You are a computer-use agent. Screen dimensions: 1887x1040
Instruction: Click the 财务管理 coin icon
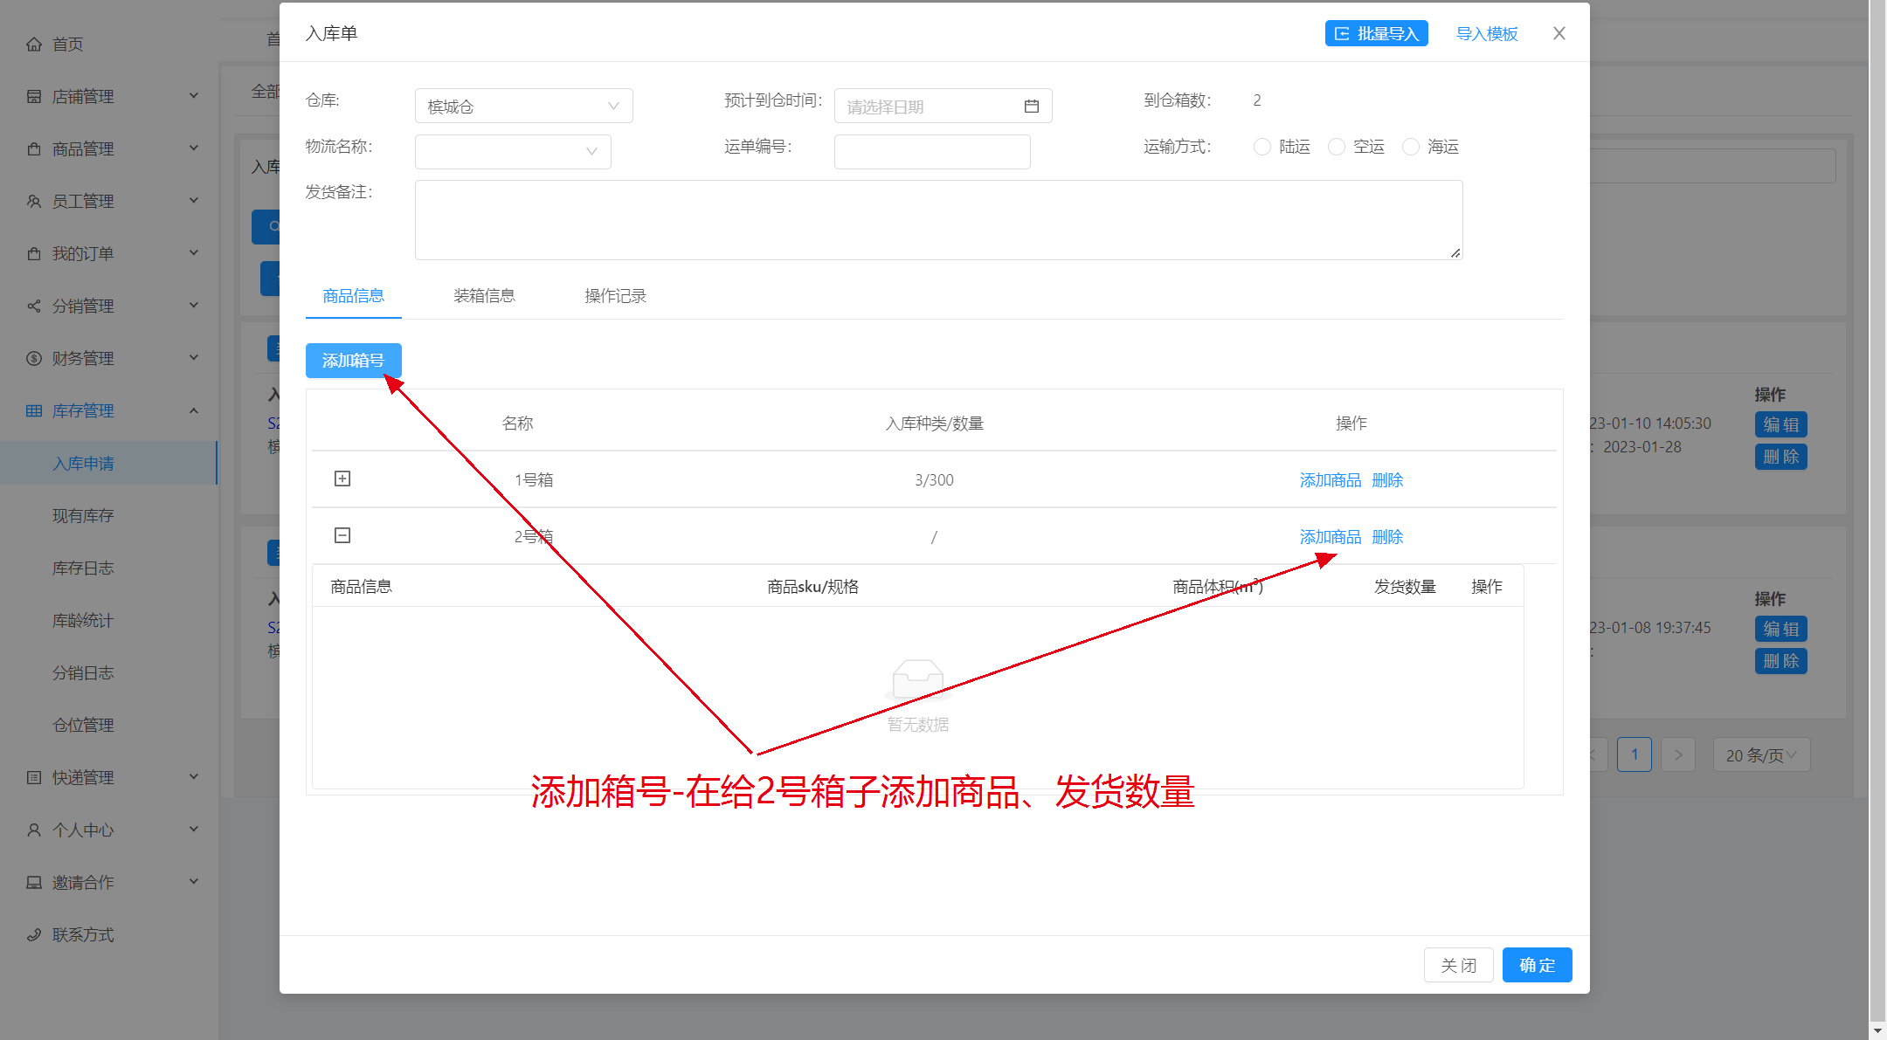click(x=34, y=359)
